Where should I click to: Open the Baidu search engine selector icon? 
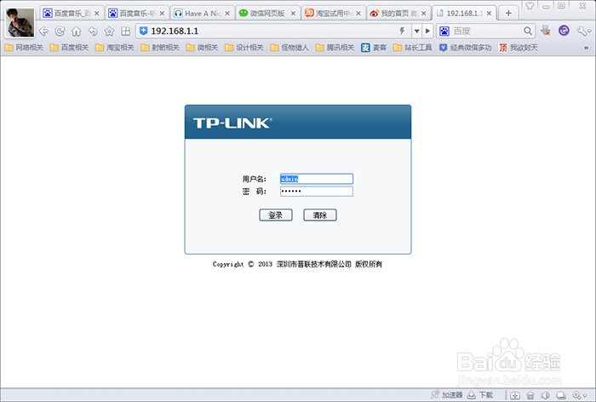pyautogui.click(x=444, y=32)
